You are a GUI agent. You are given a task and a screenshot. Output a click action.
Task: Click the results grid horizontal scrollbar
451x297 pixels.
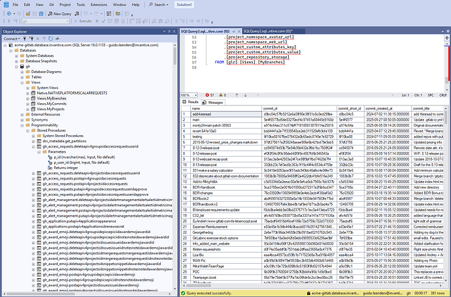click(x=314, y=286)
